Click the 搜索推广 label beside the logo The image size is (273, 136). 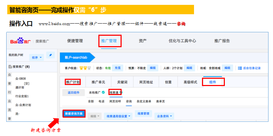point(42,41)
